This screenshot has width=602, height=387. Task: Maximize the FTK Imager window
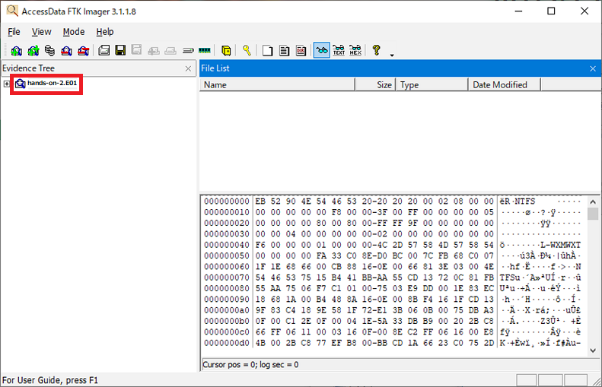pyautogui.click(x=551, y=11)
